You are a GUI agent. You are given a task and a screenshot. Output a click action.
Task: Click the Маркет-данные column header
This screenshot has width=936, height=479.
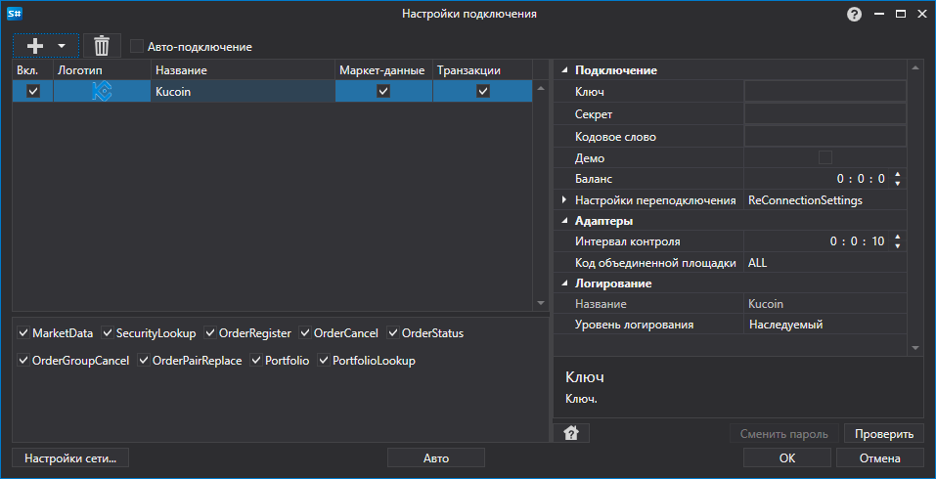pyautogui.click(x=383, y=69)
